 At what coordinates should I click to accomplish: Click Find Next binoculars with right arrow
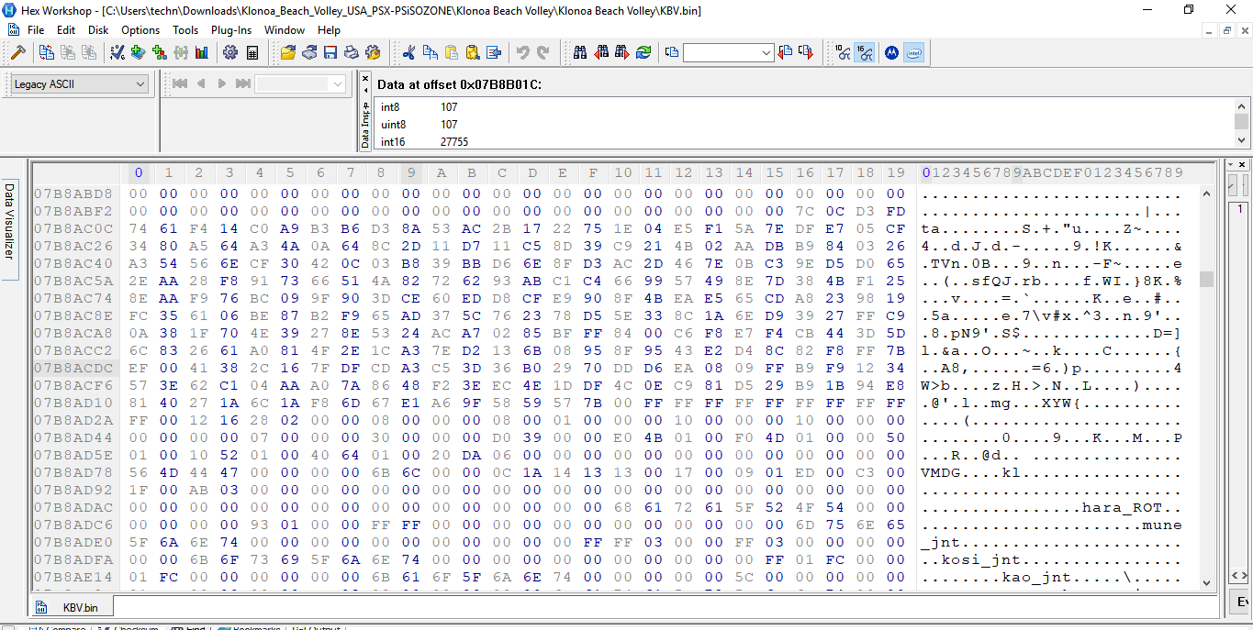[622, 52]
